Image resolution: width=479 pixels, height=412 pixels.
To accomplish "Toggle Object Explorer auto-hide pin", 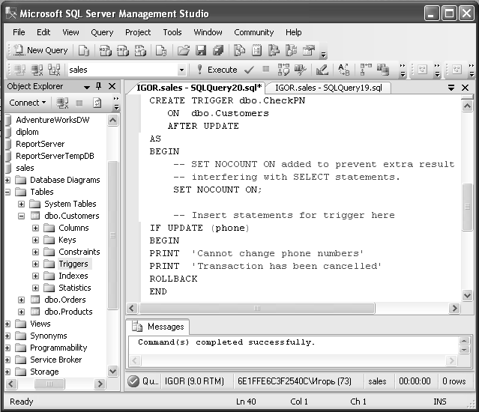I will (98, 86).
